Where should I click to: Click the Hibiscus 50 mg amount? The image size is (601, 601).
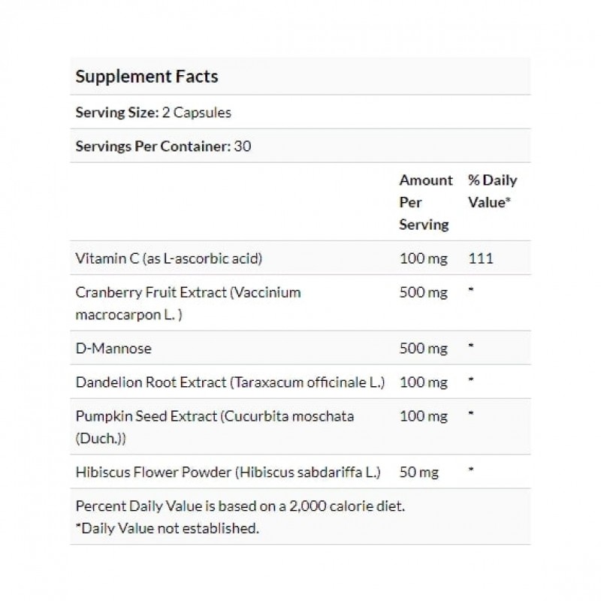pos(419,473)
